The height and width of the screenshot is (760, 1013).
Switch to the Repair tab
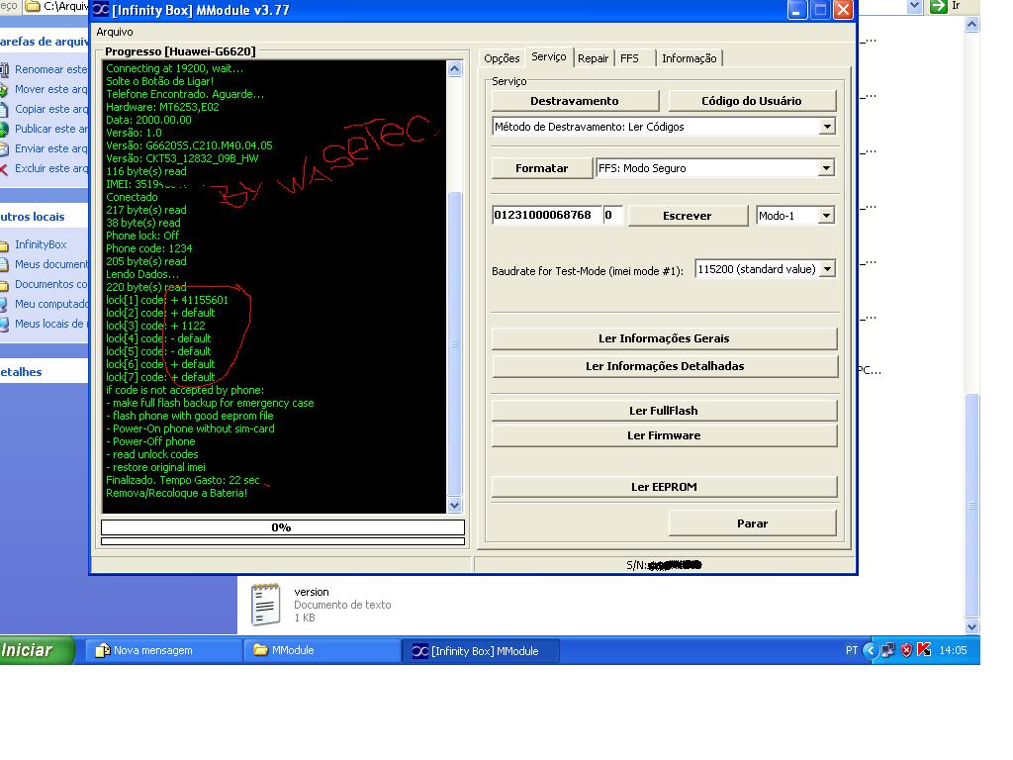(594, 58)
